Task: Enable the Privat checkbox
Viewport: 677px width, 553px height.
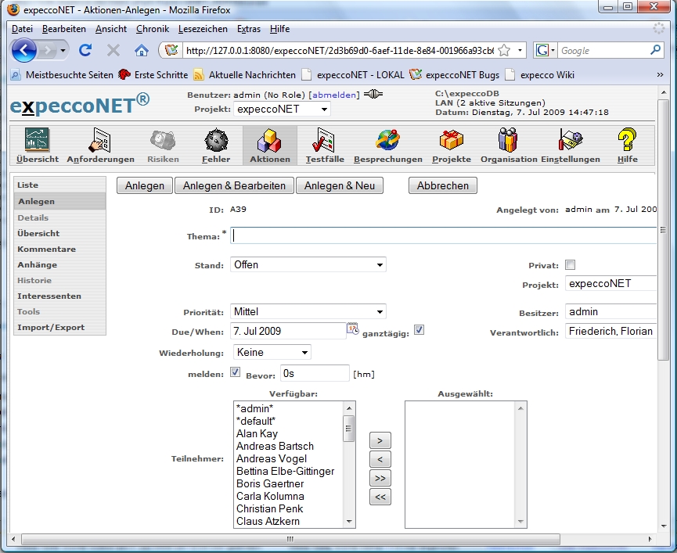Action: click(x=571, y=265)
